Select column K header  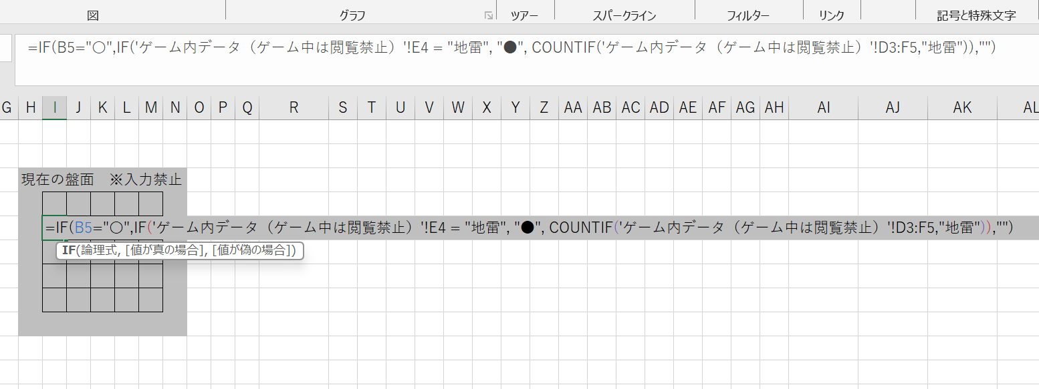[102, 107]
